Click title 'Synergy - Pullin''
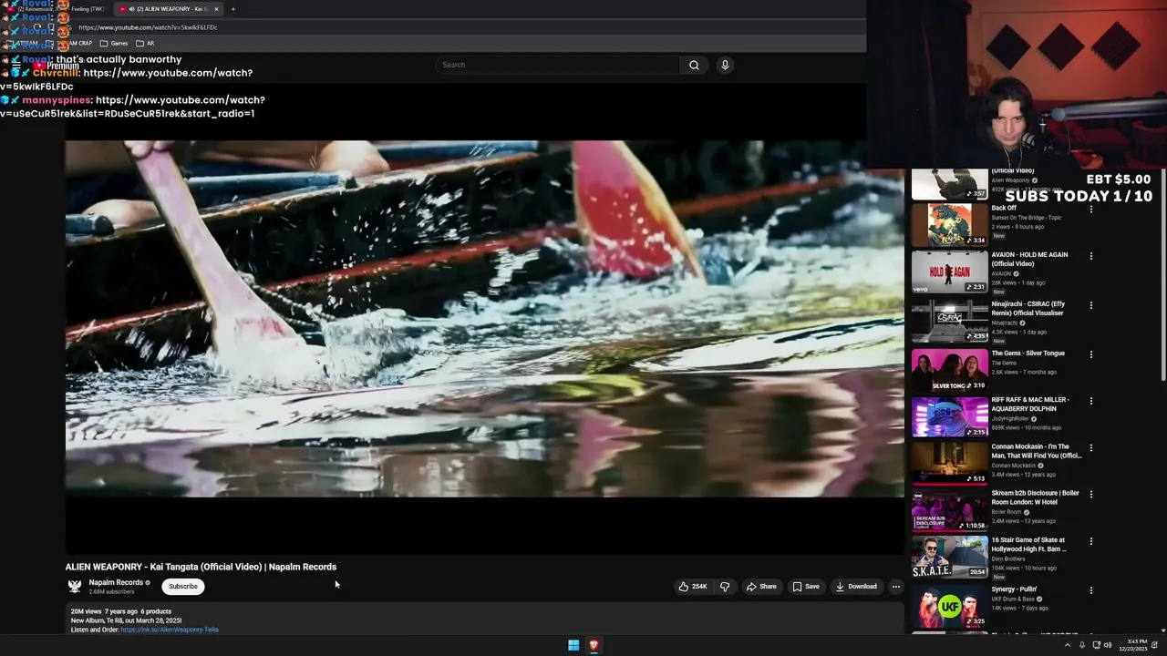1167x656 pixels. point(1014,589)
